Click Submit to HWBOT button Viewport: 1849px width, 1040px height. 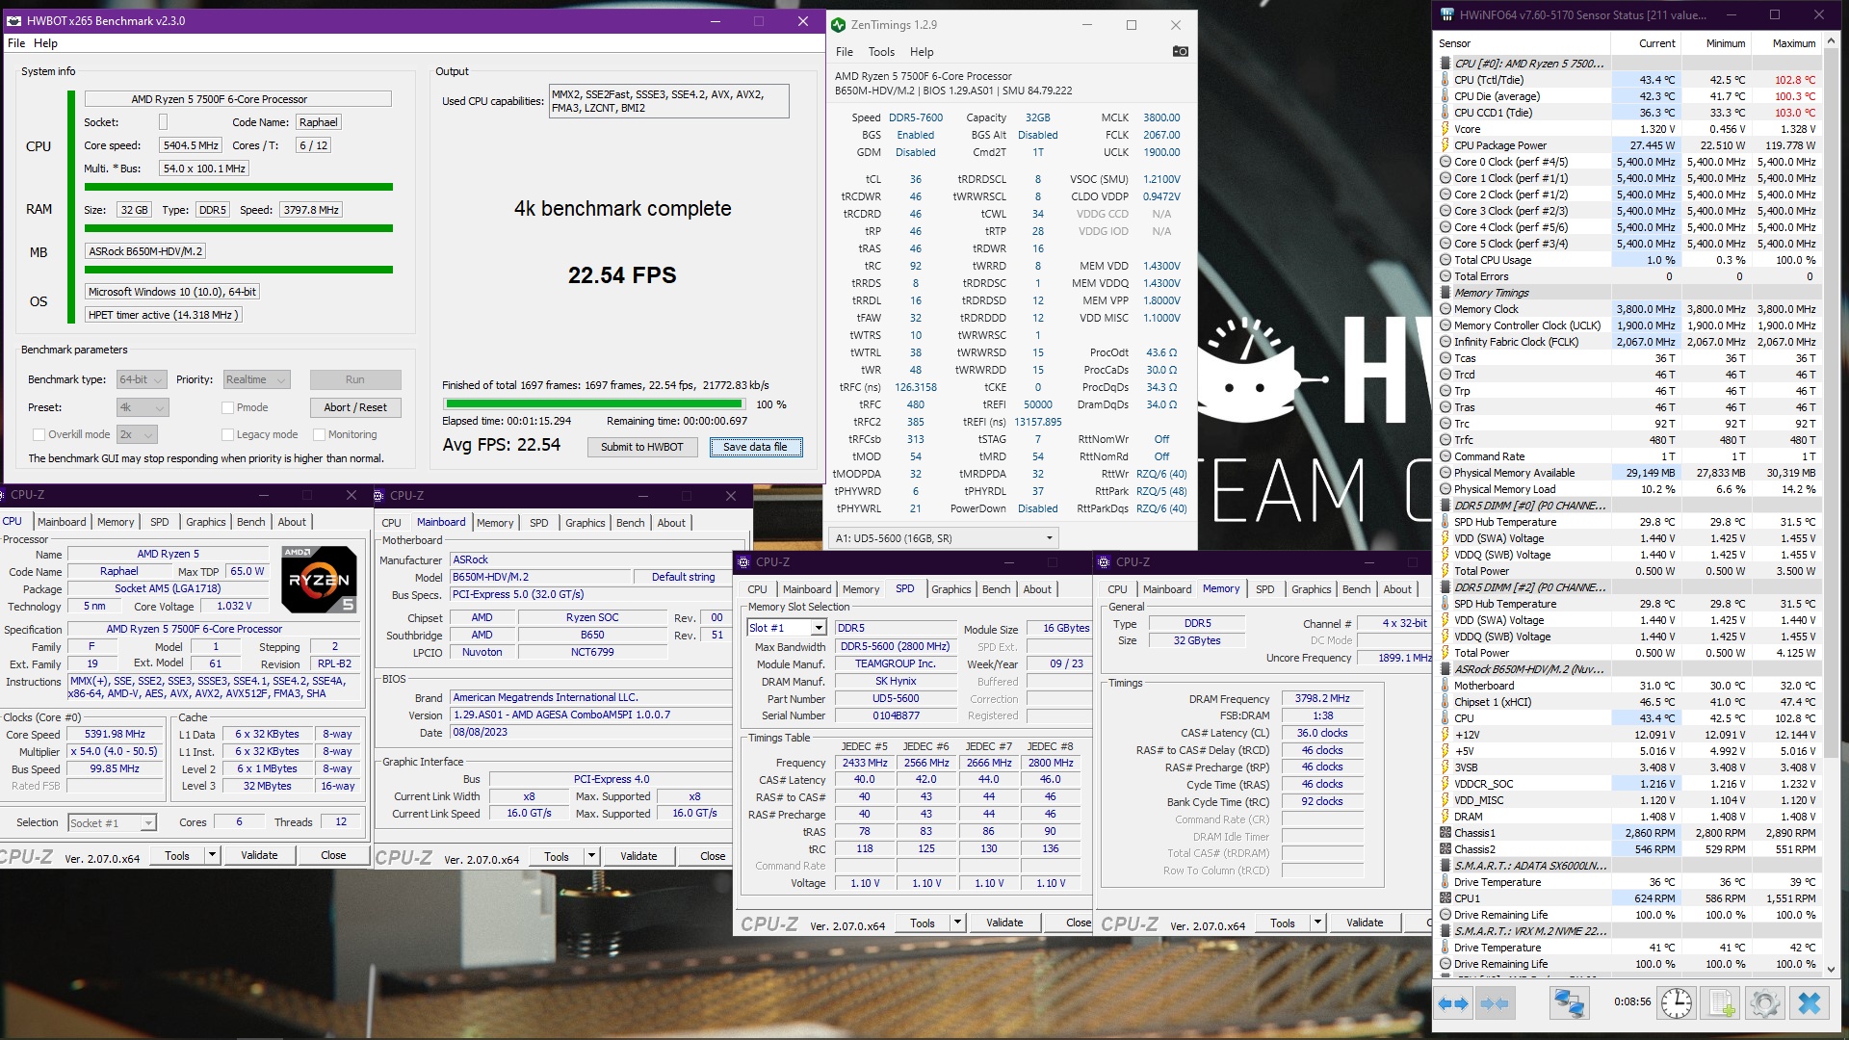[642, 448]
